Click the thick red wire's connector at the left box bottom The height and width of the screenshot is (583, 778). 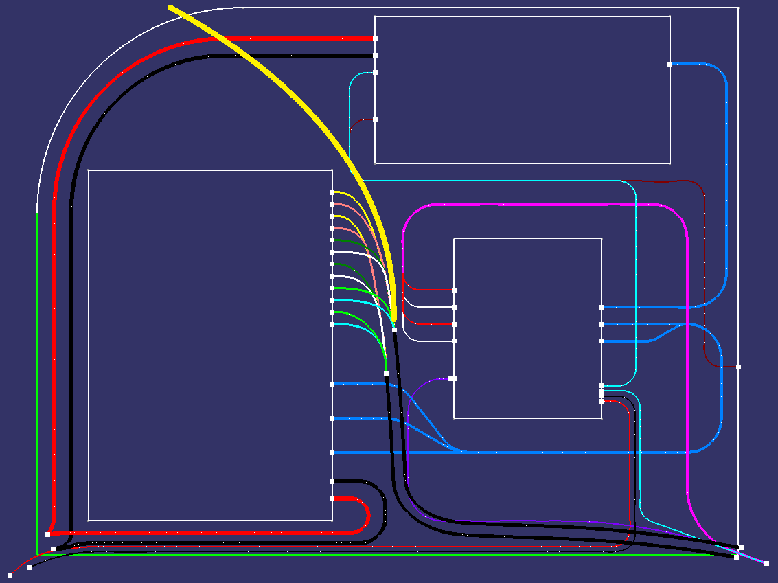pyautogui.click(x=332, y=499)
